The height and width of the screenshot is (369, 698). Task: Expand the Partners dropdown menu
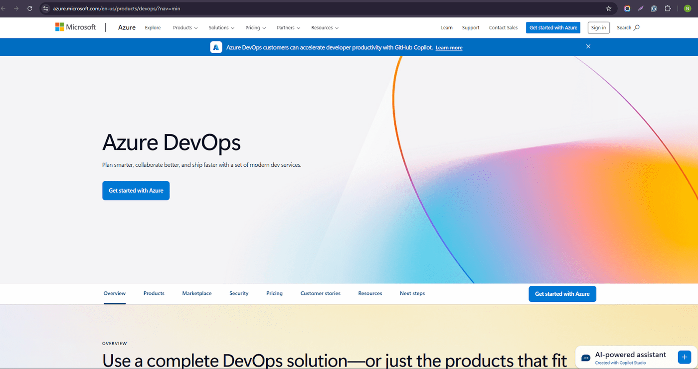pos(289,28)
